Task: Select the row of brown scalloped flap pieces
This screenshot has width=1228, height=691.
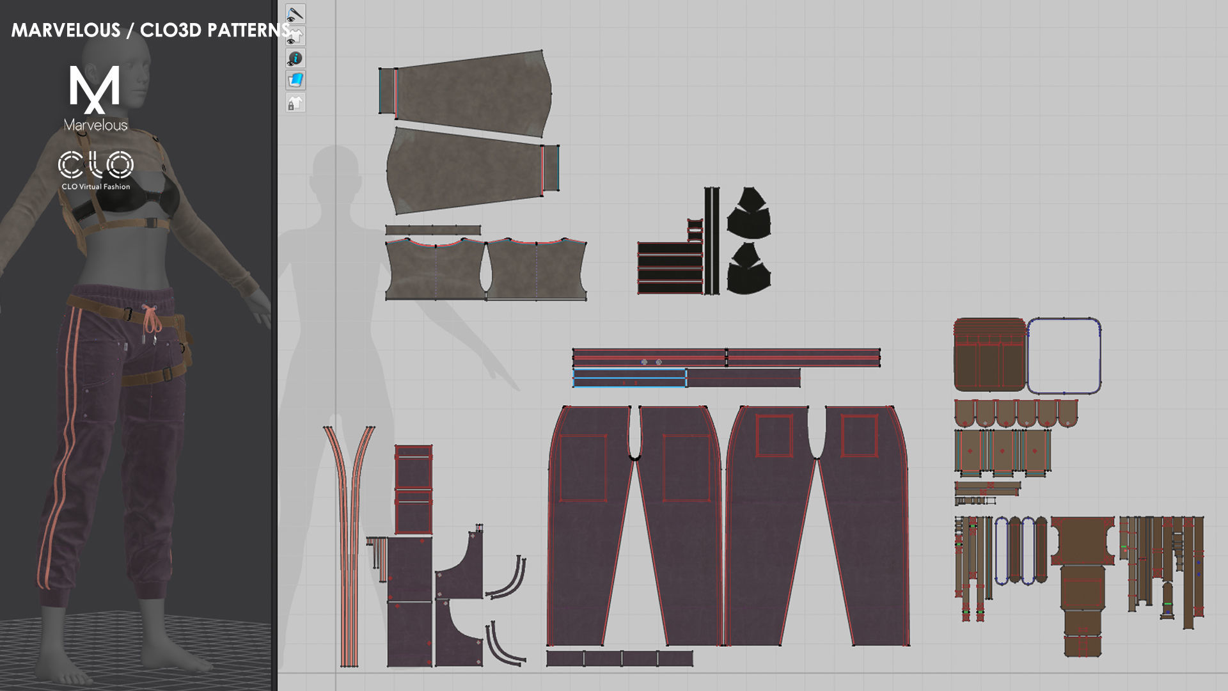Action: (1016, 413)
